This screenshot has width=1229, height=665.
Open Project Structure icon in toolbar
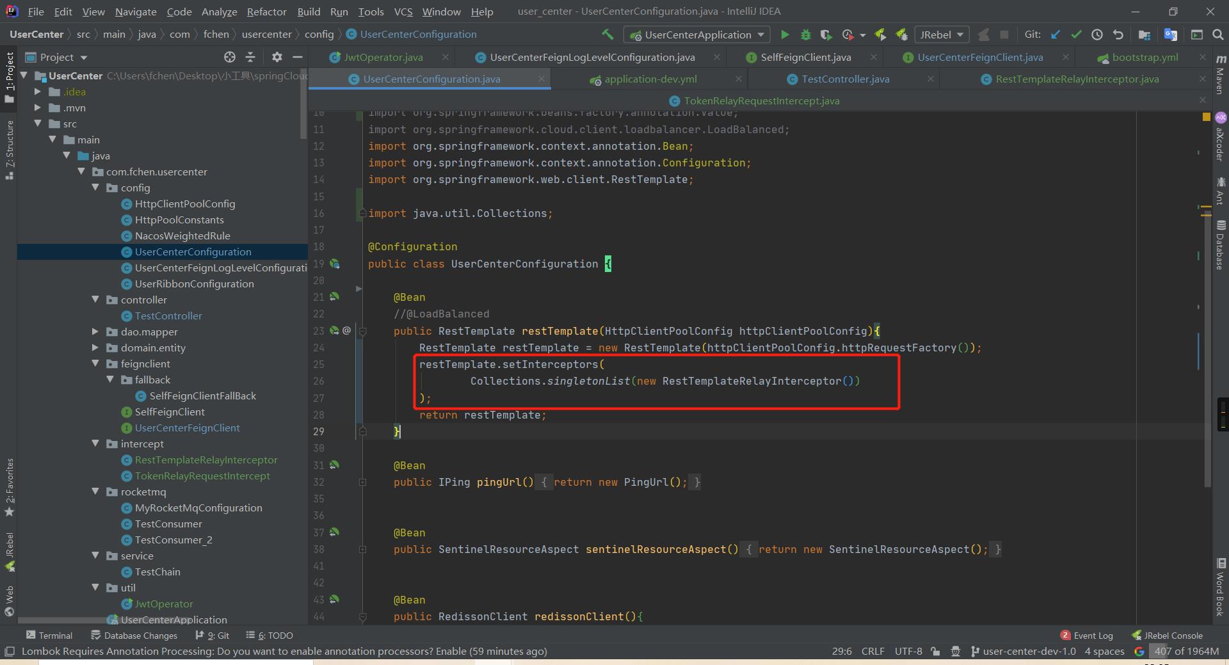[x=1145, y=35]
